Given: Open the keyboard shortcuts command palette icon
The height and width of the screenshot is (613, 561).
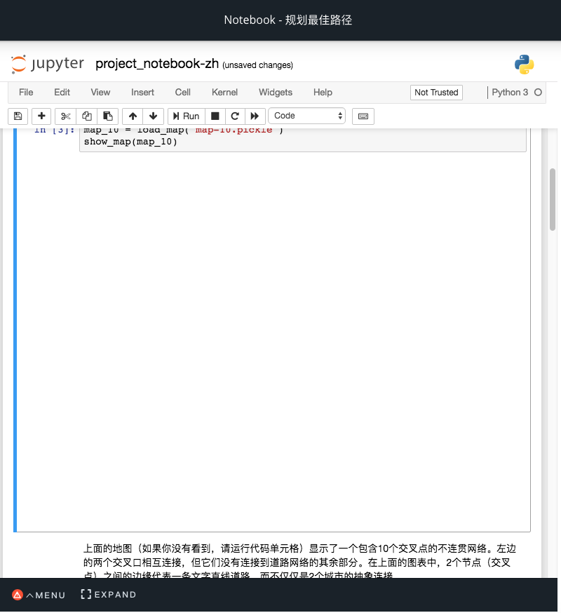Looking at the screenshot, I should pos(363,116).
